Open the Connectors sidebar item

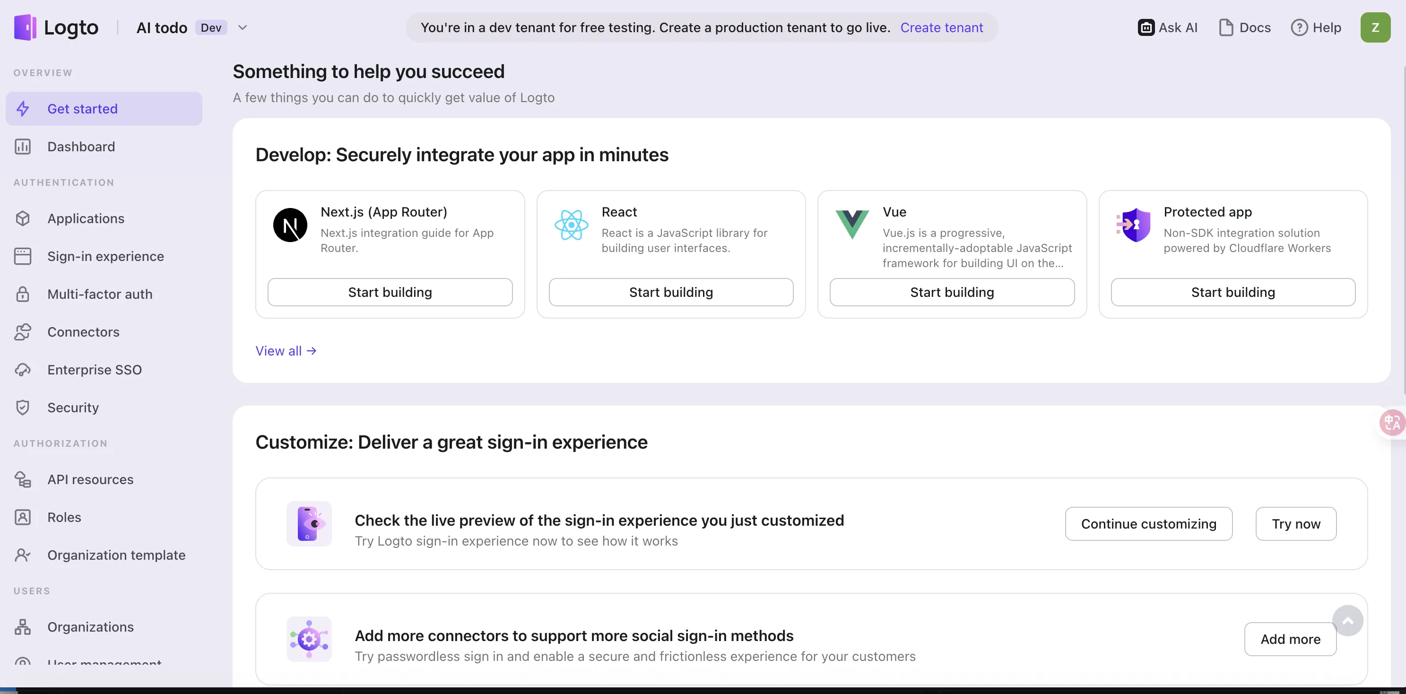click(x=83, y=332)
